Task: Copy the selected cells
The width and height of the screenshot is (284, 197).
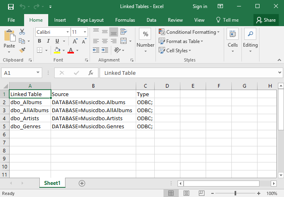Action: (x=22, y=41)
